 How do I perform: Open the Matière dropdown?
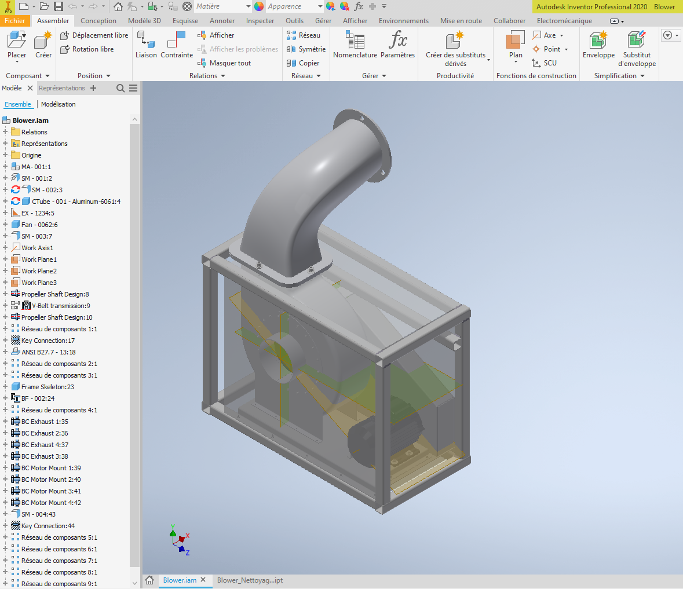point(249,6)
